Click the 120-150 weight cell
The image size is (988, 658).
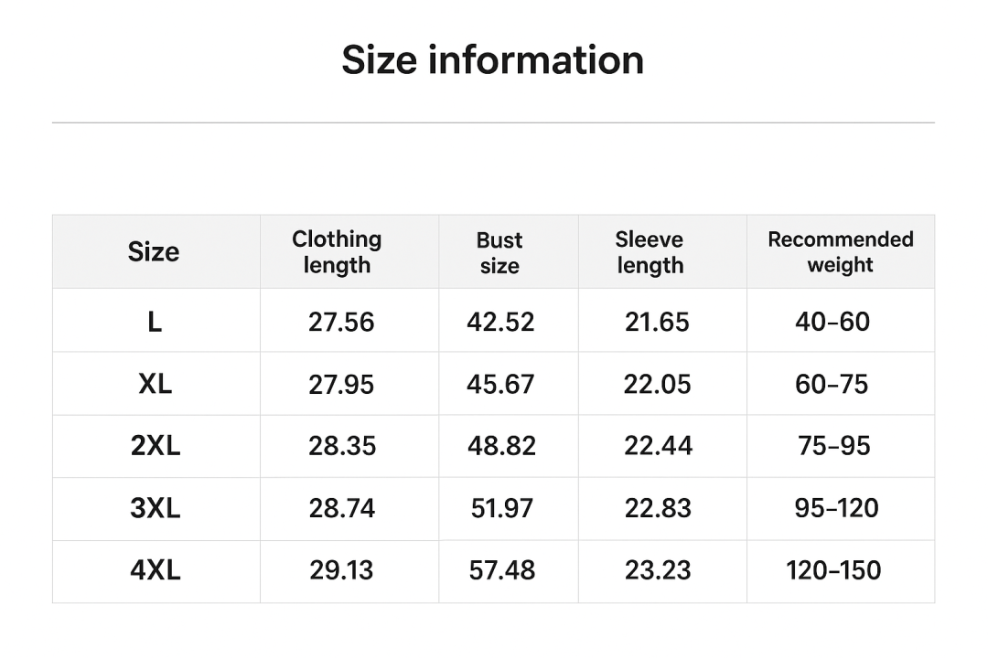point(833,570)
